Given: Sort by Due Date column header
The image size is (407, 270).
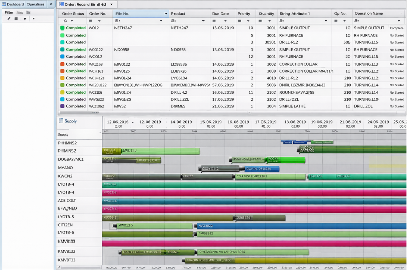Looking at the screenshot, I should [x=220, y=14].
